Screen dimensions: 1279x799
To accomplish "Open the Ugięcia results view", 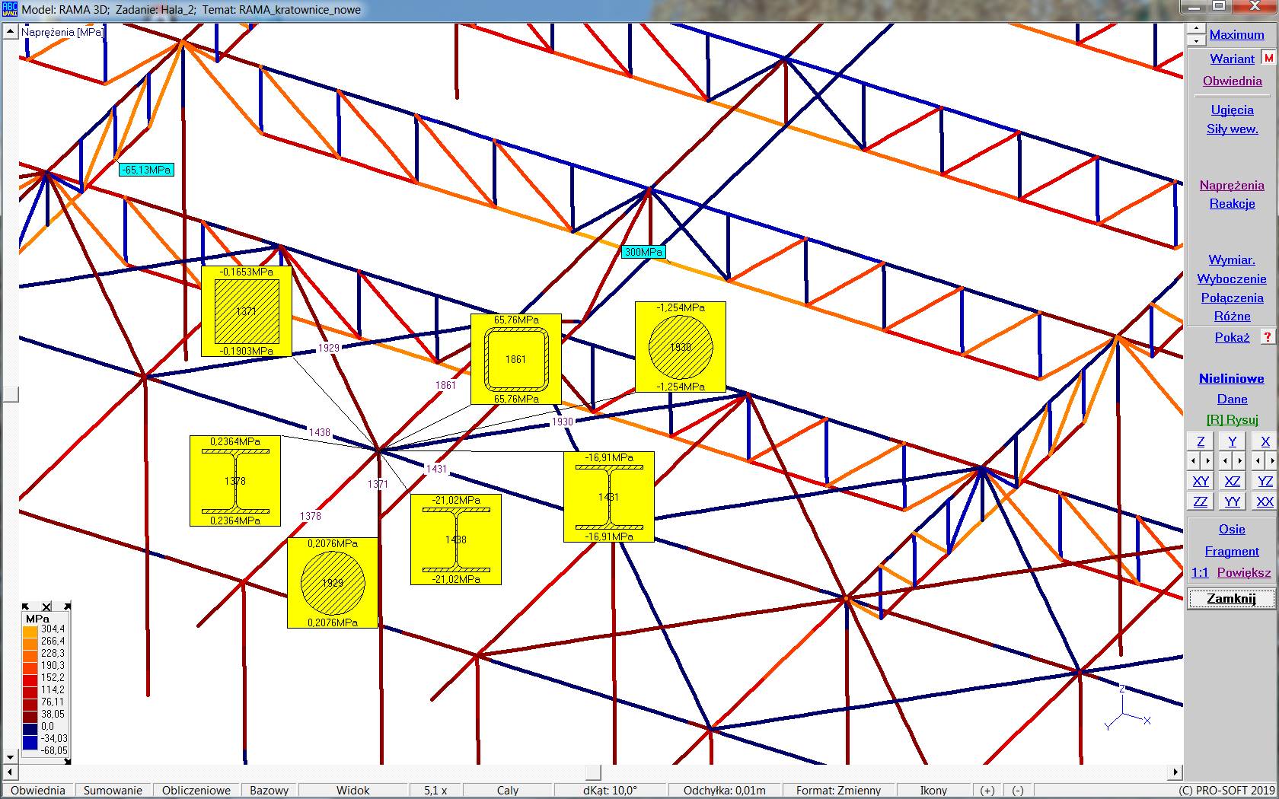I will 1232,110.
